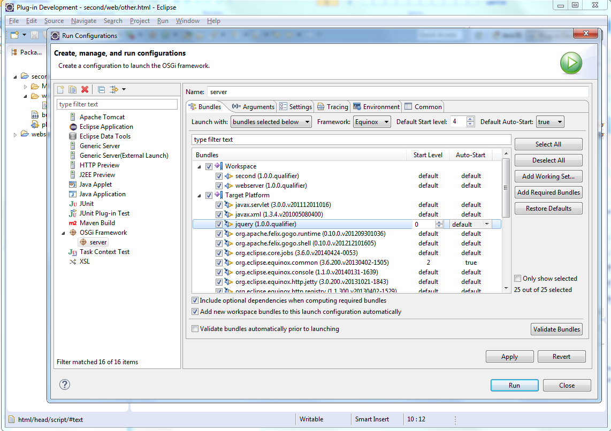Select the J2EE Preview configuration type
611x431 pixels.
(x=97, y=175)
